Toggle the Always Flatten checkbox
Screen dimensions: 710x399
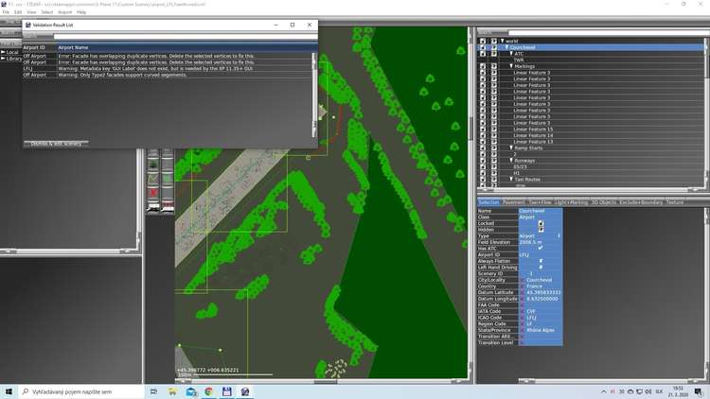(x=541, y=260)
